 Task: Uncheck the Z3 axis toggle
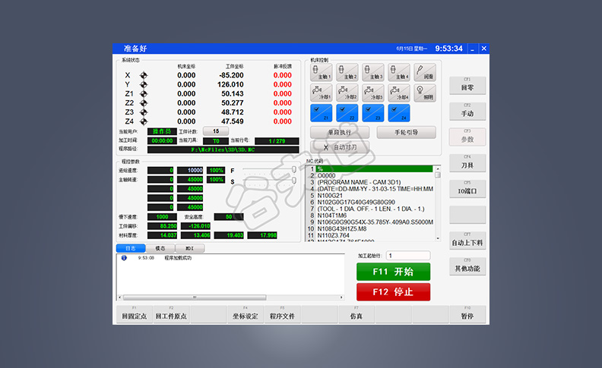(372, 113)
